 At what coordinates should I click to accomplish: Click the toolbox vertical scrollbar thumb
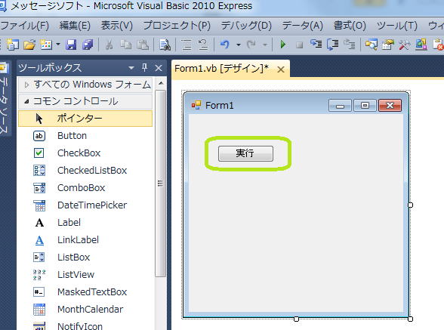pos(160,184)
